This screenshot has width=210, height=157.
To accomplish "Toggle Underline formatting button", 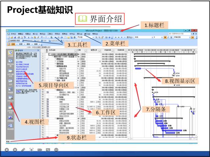I will click(171, 37).
